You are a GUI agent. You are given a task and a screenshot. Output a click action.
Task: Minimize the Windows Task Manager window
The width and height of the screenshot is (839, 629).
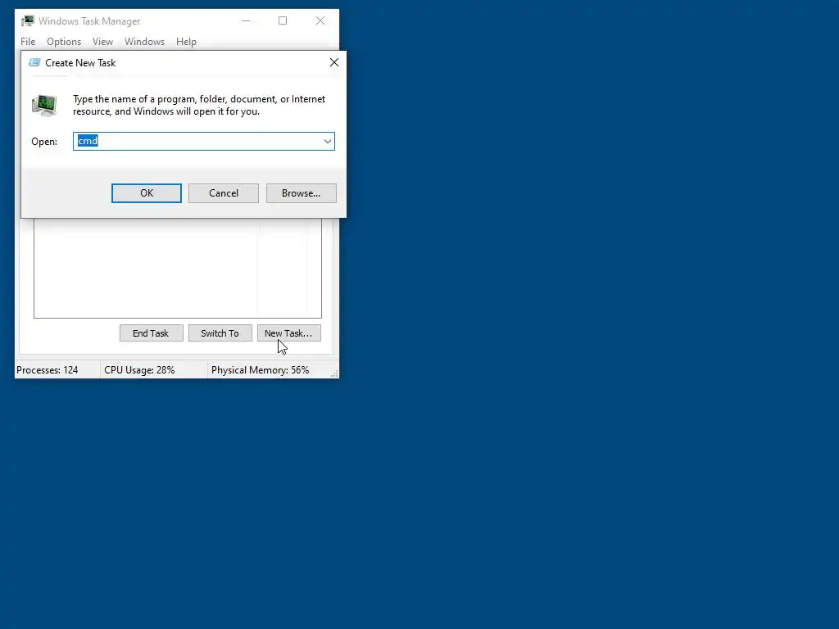click(x=246, y=20)
